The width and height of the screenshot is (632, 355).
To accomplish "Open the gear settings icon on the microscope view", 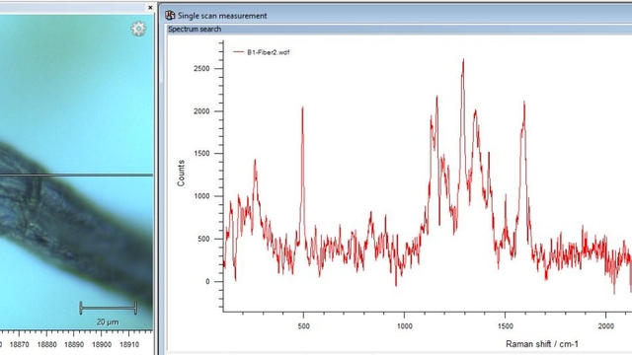I will [138, 29].
